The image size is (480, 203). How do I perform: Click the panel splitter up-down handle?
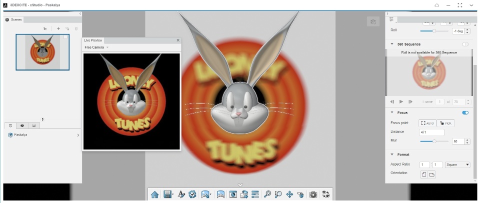(42, 119)
